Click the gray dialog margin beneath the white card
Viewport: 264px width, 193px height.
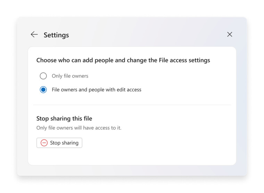[x=132, y=170]
